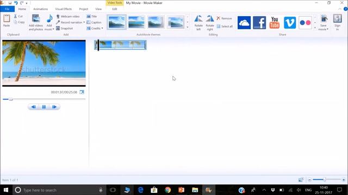Expand the Credits dropdown arrow
348x195 pixels.
click(102, 28)
